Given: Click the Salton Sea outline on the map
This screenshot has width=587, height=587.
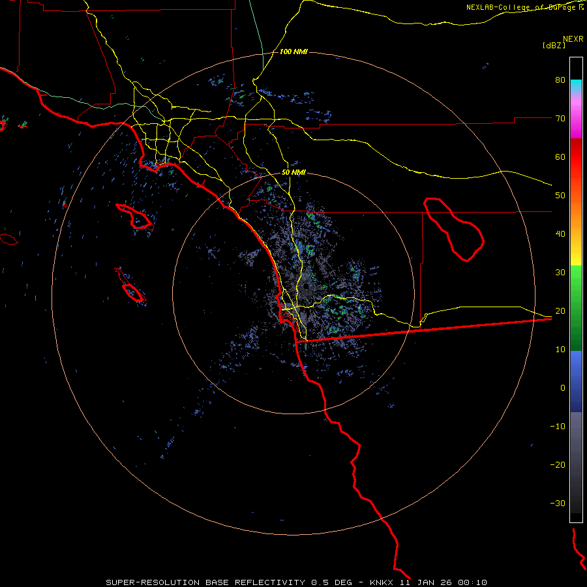Looking at the screenshot, I should (x=454, y=229).
